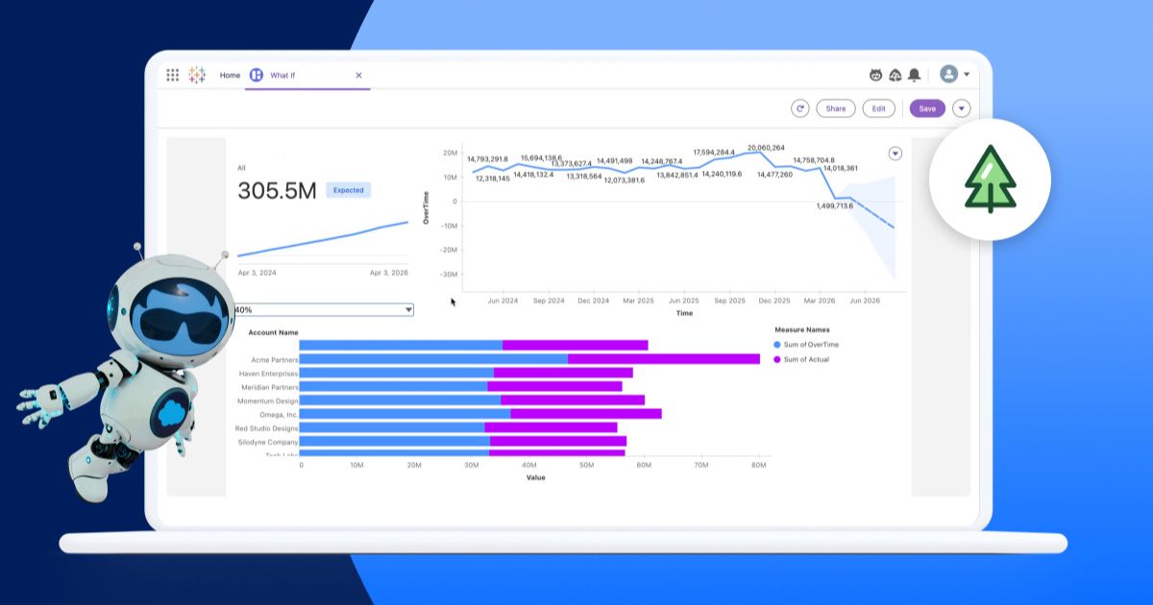Open the app launcher grid icon
This screenshot has width=1153, height=605.
pos(173,75)
